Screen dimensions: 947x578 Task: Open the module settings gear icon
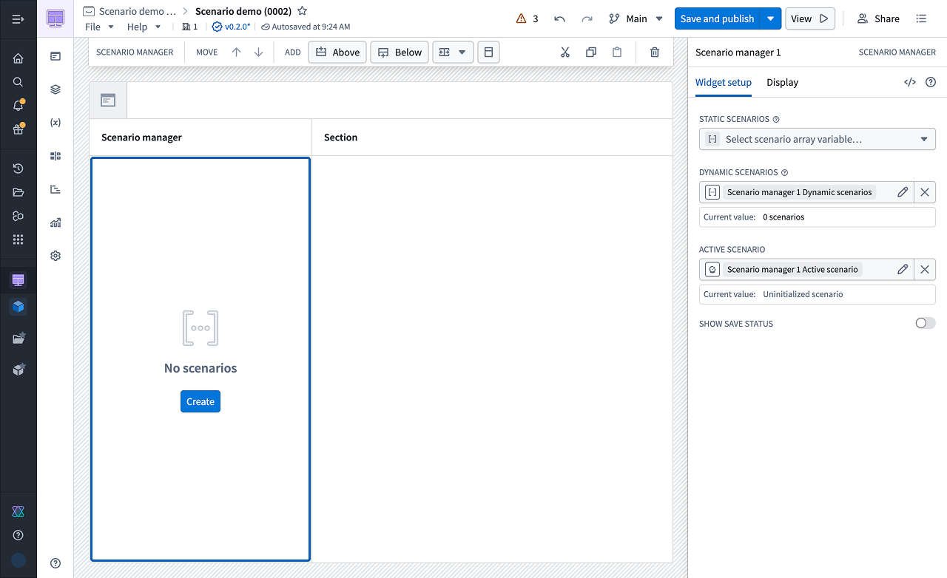click(x=55, y=256)
